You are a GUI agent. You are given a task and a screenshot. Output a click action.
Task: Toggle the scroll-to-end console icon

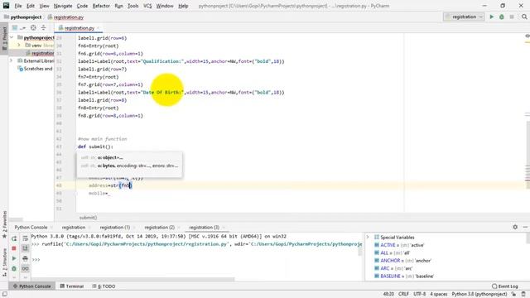pos(26,248)
